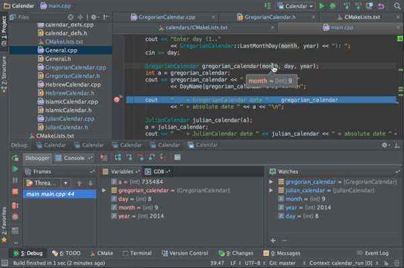Stop the debug session red square
This screenshot has height=268, width=404.
(15, 191)
